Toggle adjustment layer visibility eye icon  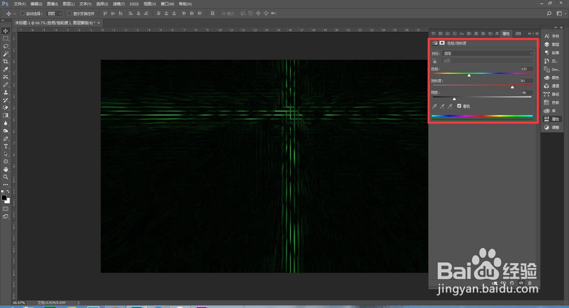[x=521, y=283]
